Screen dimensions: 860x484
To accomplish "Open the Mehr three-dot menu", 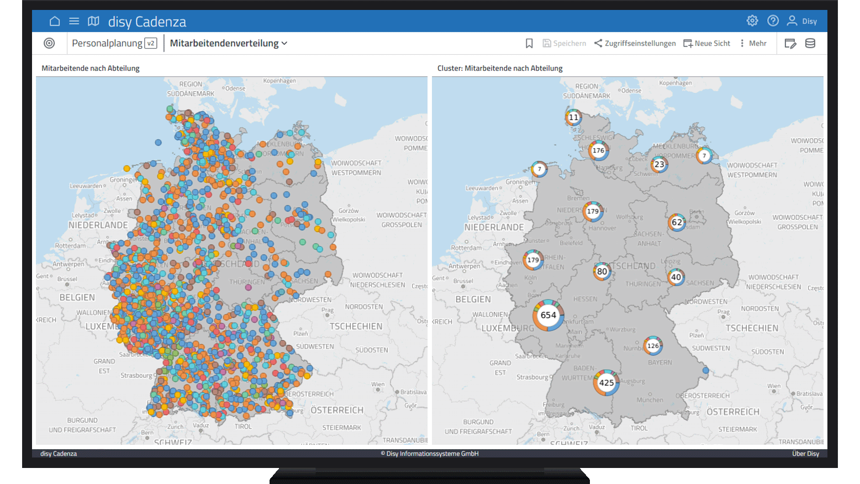I will coord(753,43).
